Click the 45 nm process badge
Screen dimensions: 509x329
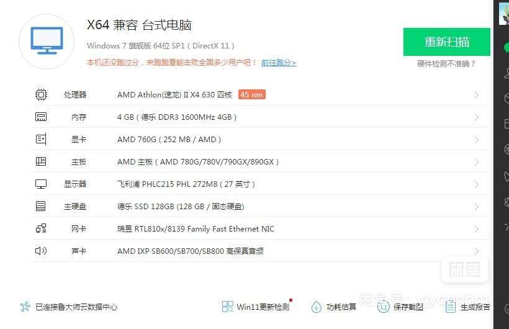click(252, 94)
